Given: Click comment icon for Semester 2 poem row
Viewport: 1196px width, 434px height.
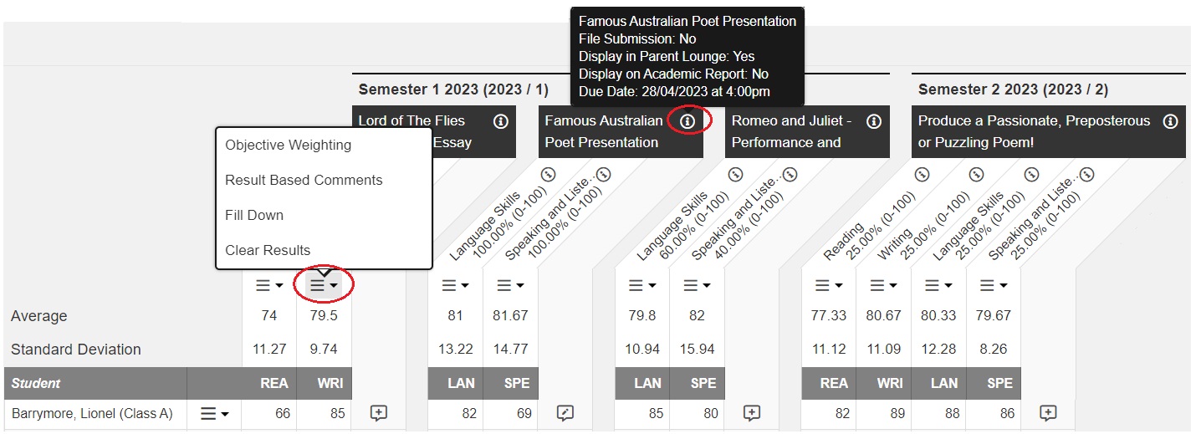Looking at the screenshot, I should tap(1048, 413).
